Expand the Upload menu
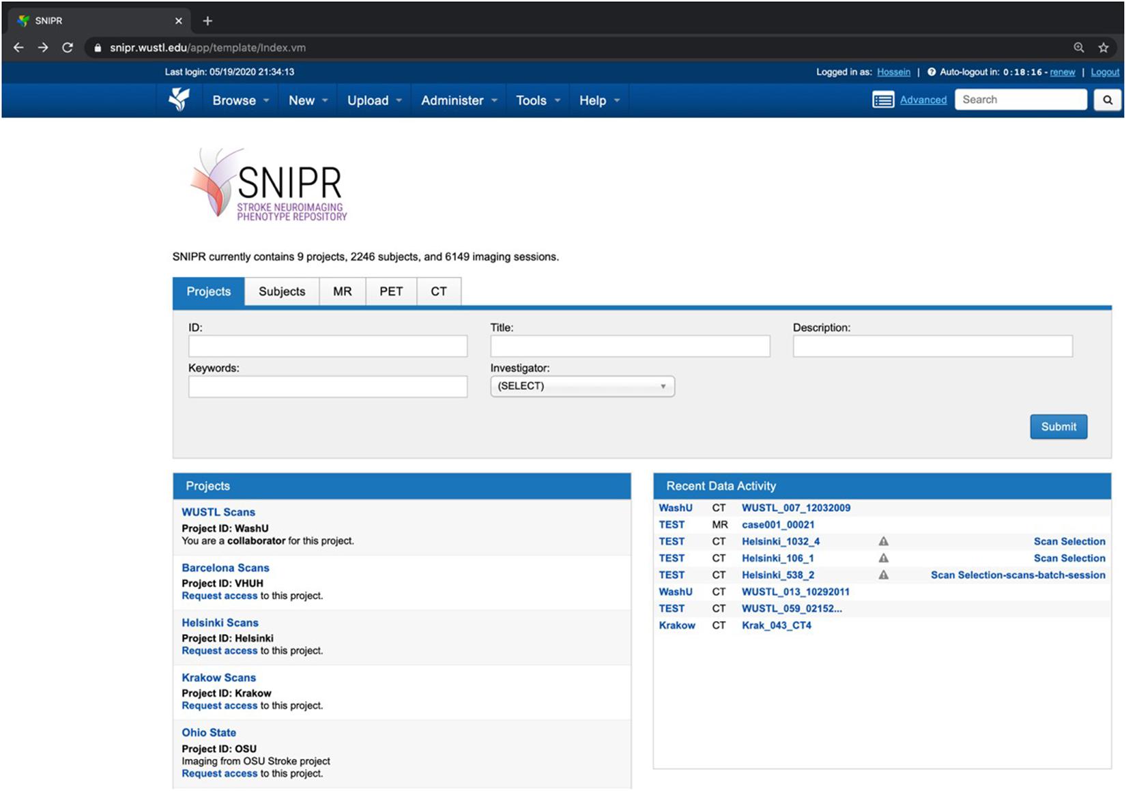 click(375, 100)
